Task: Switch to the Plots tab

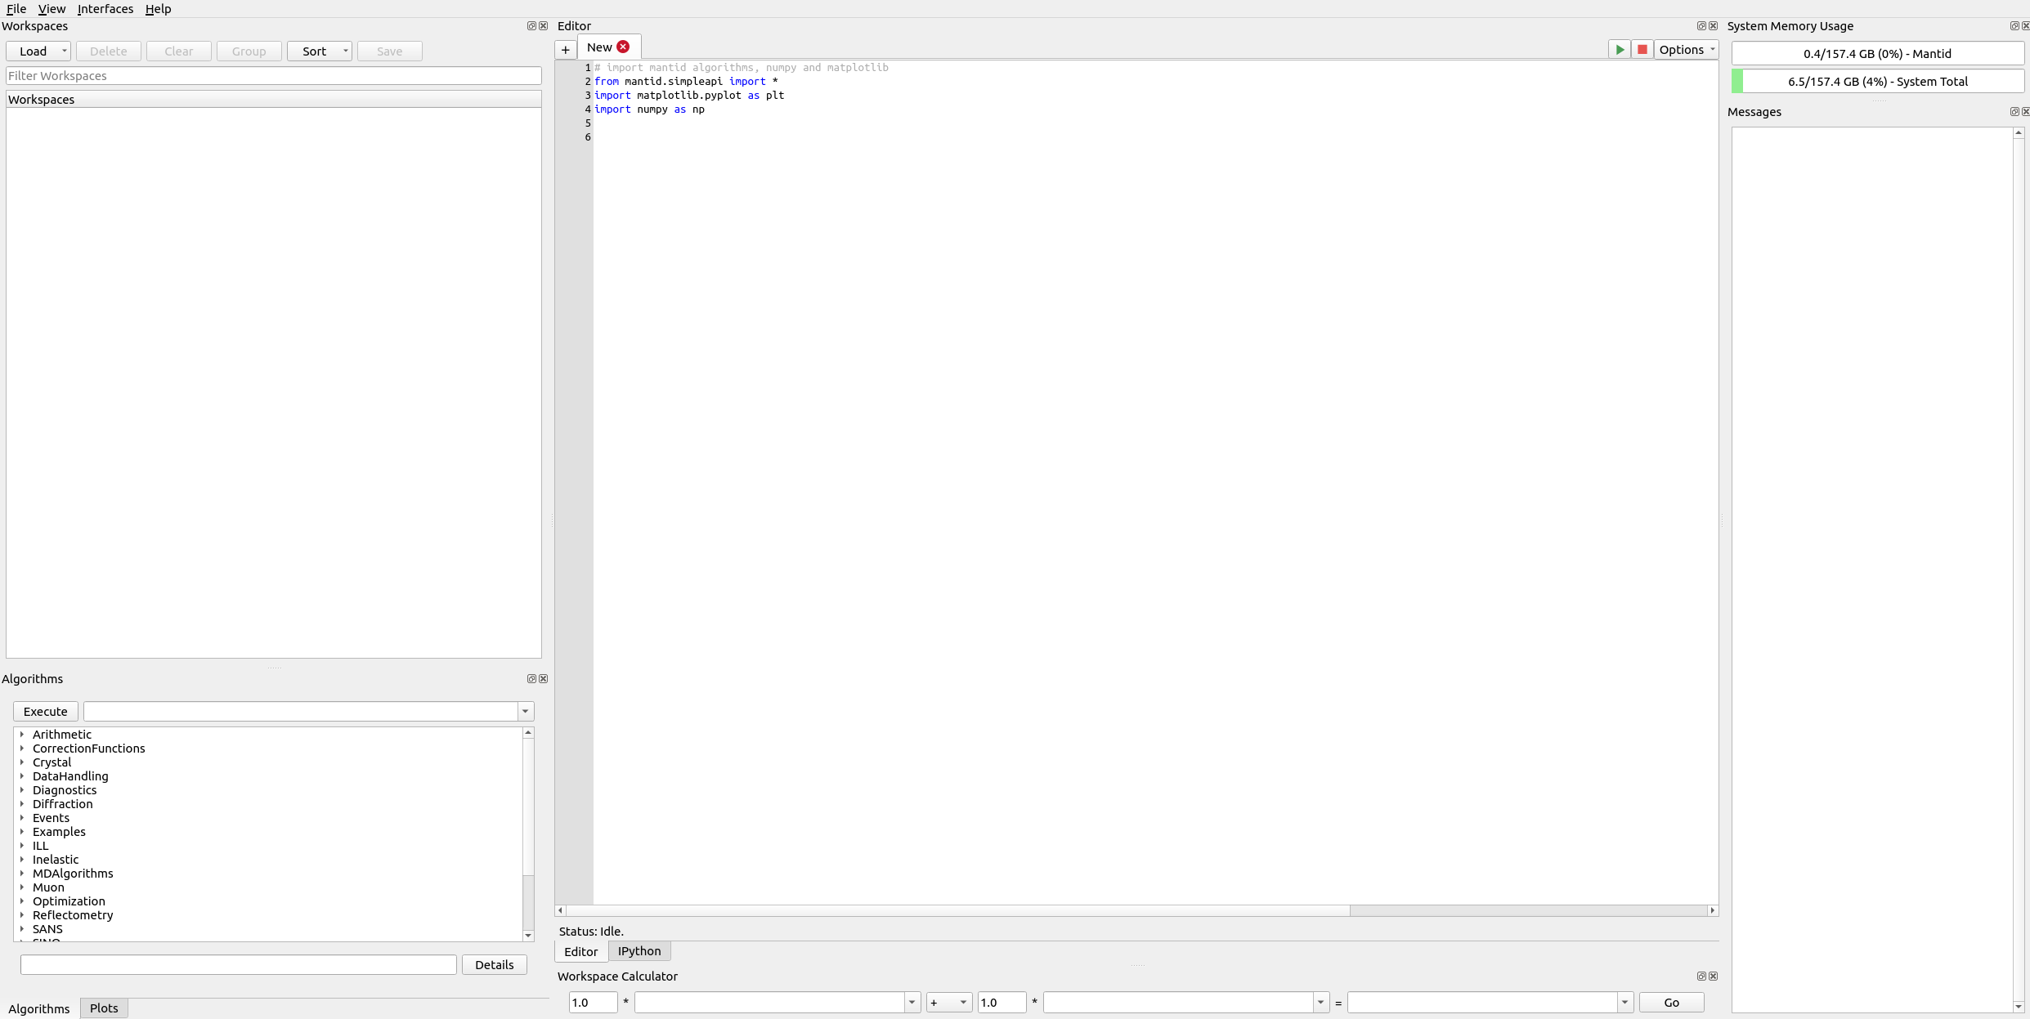Action: point(104,1008)
